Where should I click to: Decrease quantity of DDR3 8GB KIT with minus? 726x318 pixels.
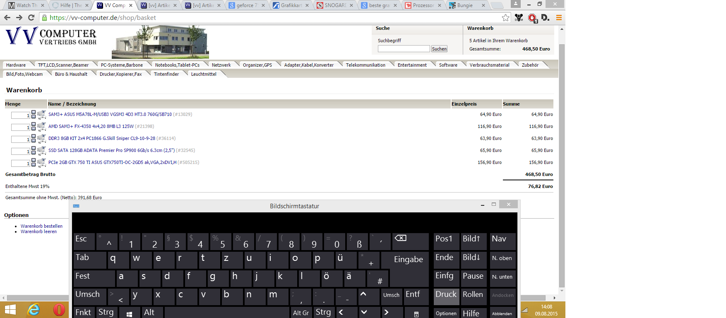click(34, 140)
